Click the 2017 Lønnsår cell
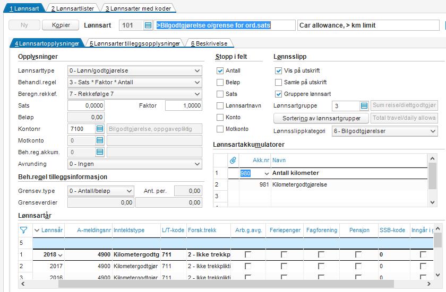 (x=49, y=266)
